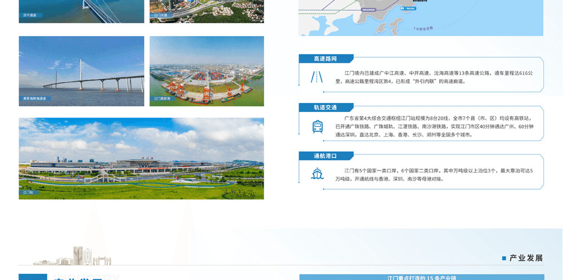Open the 江门大道 aerial photo
The image size is (563, 280).
click(207, 11)
